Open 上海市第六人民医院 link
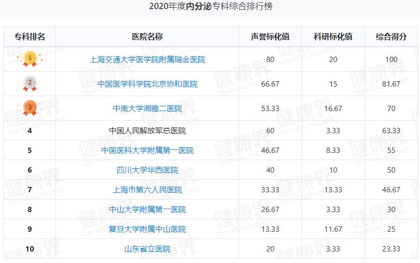This screenshot has height=263, width=420. pyautogui.click(x=148, y=190)
